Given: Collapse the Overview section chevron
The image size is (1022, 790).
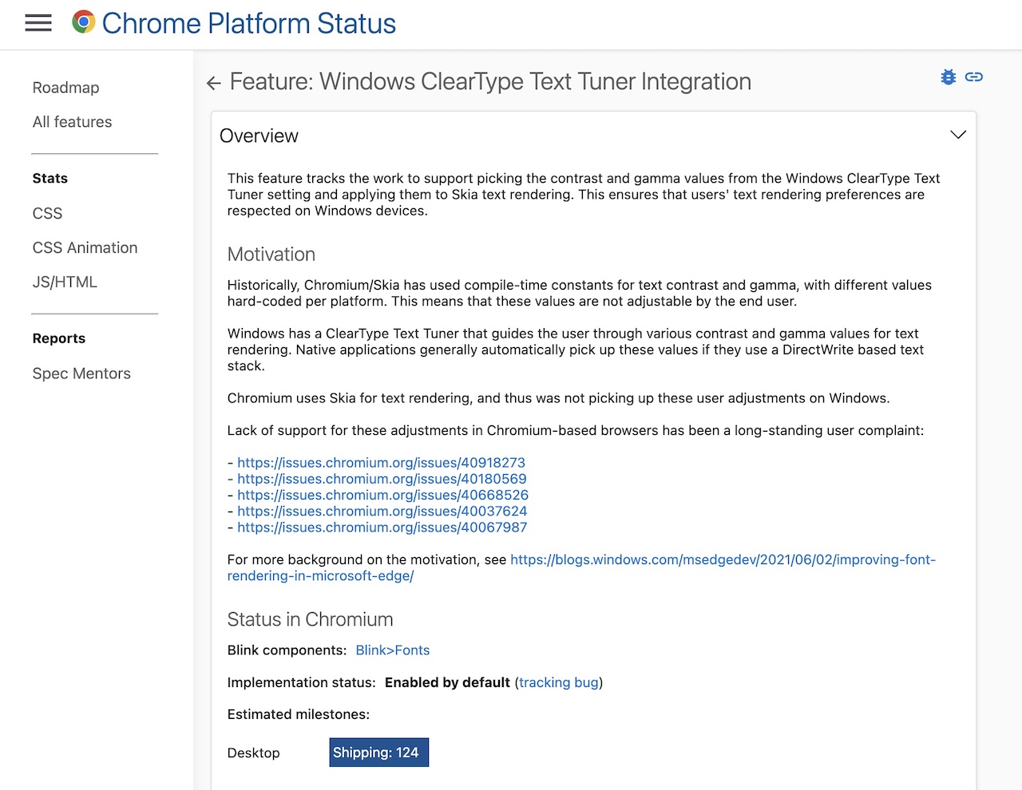Looking at the screenshot, I should (x=958, y=135).
